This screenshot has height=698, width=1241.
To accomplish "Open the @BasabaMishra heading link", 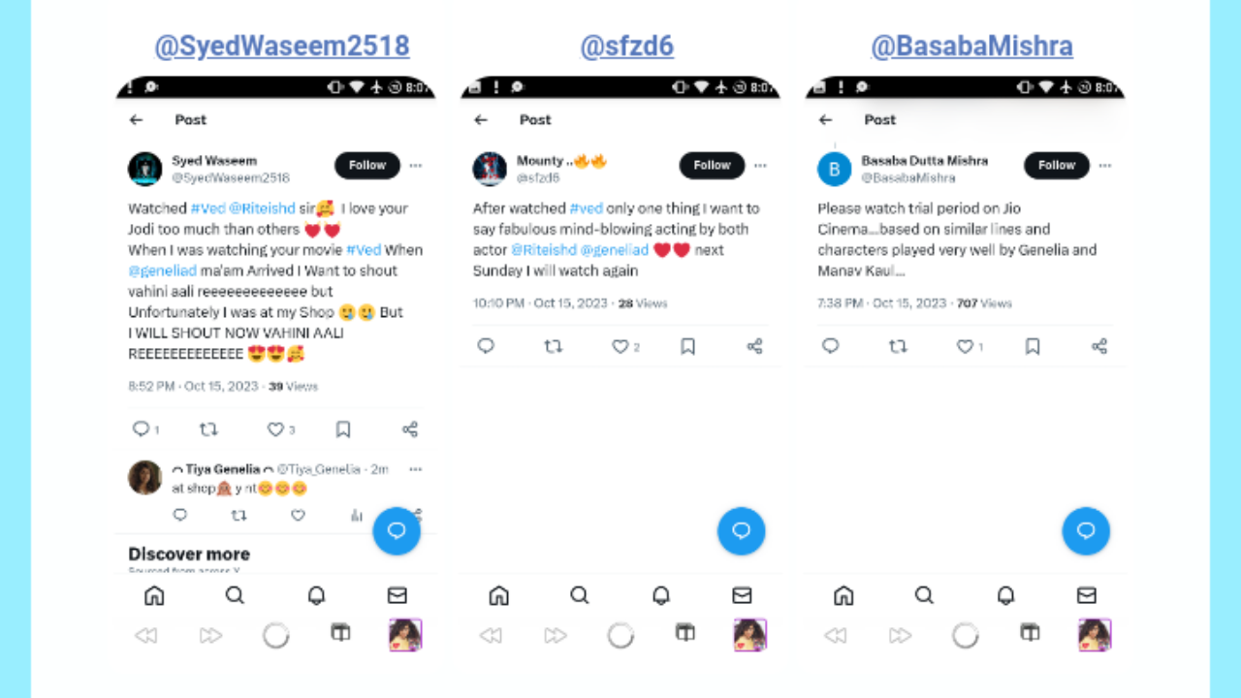I will pyautogui.click(x=971, y=46).
